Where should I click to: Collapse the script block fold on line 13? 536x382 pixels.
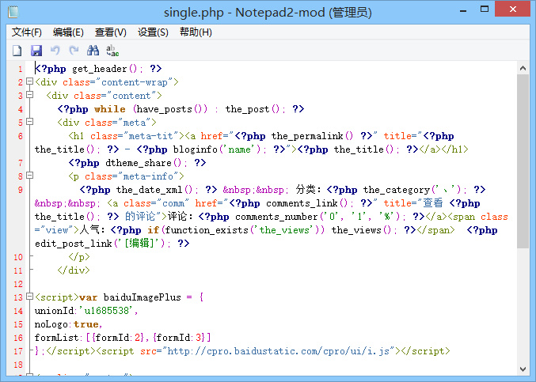(29, 297)
